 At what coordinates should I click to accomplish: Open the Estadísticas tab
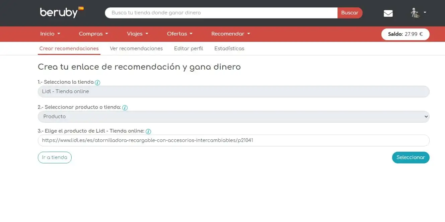pos(229,49)
